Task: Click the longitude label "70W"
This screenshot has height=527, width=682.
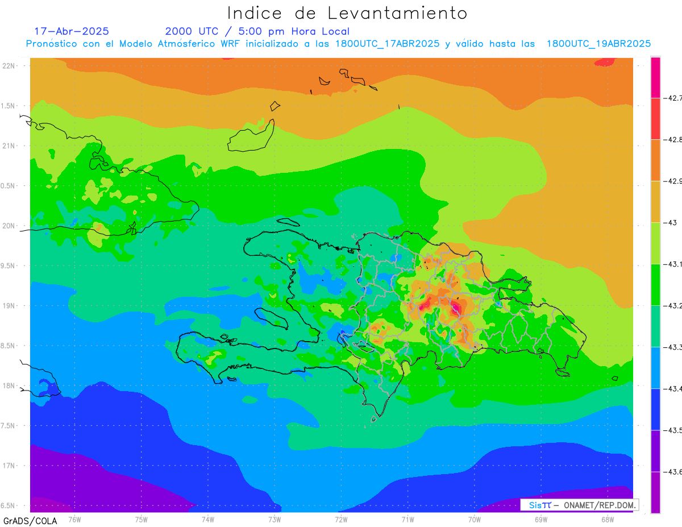Action: point(475,520)
